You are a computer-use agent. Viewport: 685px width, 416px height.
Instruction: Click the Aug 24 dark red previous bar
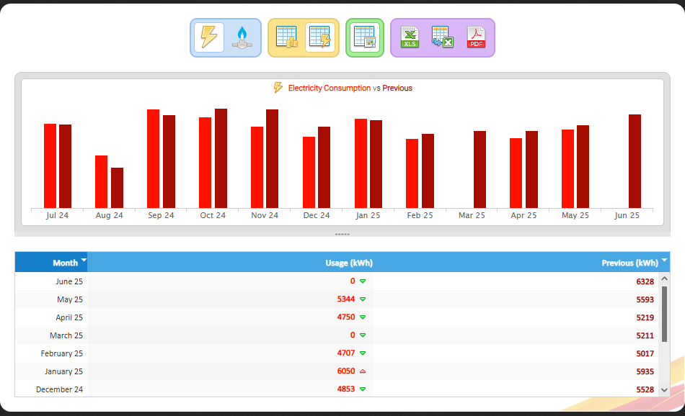117,188
